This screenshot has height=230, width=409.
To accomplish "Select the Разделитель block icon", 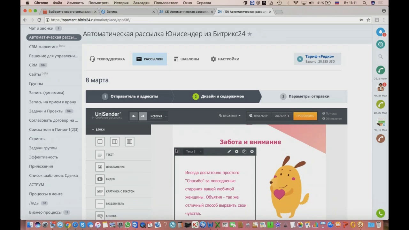I will [100, 203].
